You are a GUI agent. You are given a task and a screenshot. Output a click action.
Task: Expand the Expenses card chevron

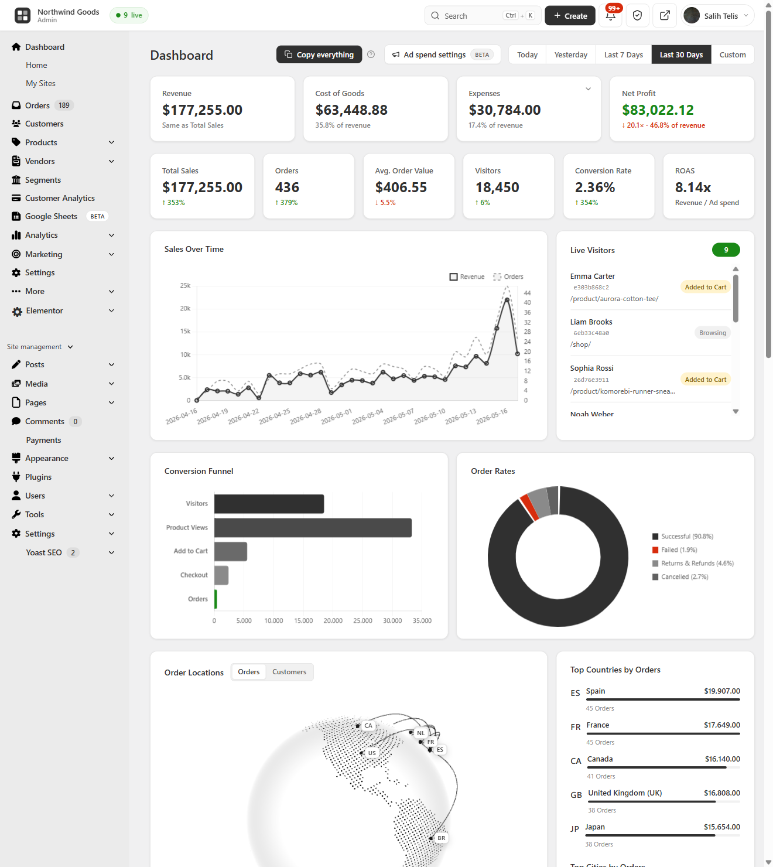[x=588, y=89]
